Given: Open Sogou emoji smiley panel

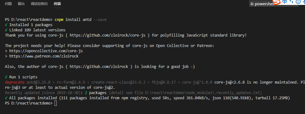Looking at the screenshot, I should click(x=298, y=2).
